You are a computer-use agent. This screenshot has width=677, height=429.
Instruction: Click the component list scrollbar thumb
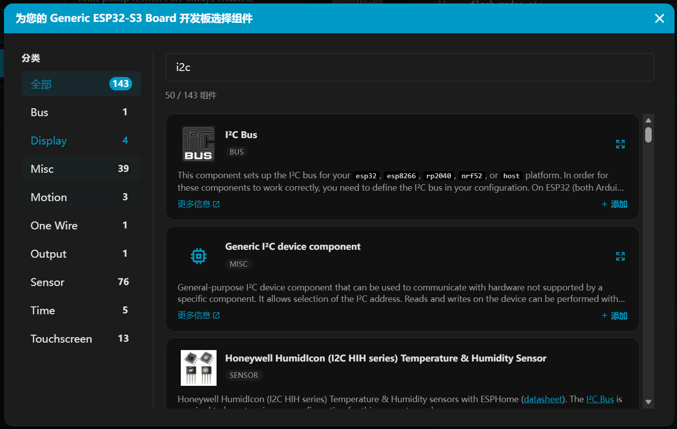coord(648,135)
